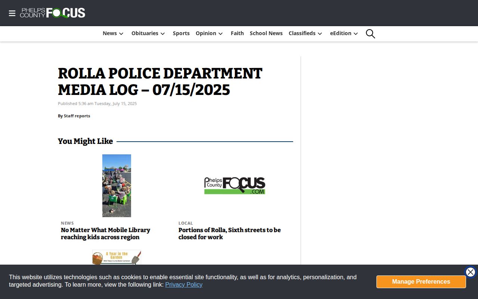This screenshot has height=299, width=478.
Task: Click the published date text
Action: click(x=97, y=104)
